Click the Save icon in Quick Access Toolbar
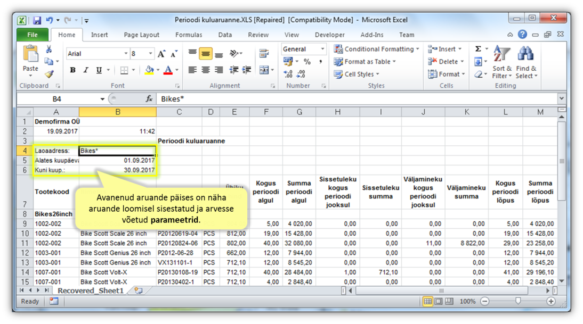This screenshot has height=324, width=583. 37,20
